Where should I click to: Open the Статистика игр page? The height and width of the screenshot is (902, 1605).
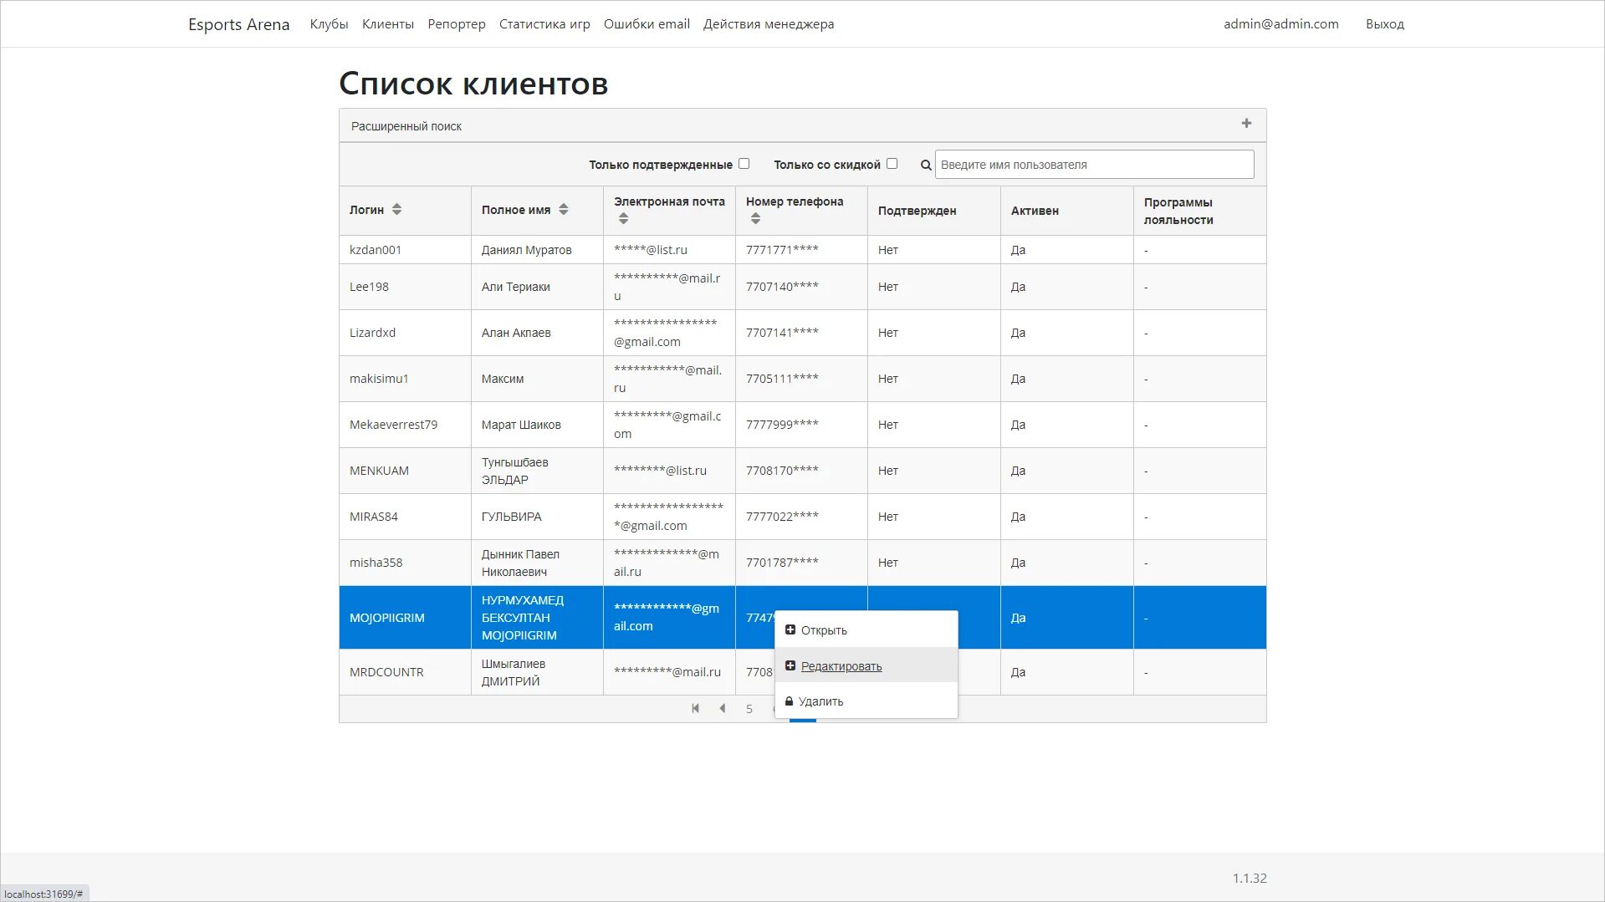(544, 23)
